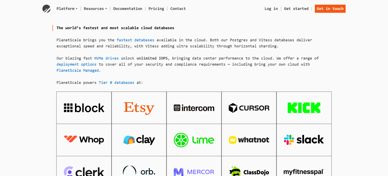This screenshot has height=176, width=388.
Task: Select the ClassDojo logo tile
Action: point(249,166)
